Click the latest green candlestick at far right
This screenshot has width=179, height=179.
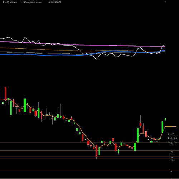click(165, 119)
